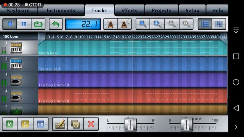The height and width of the screenshot is (137, 244).
Task: Tap the 22.1 position display
Action: pos(83,24)
